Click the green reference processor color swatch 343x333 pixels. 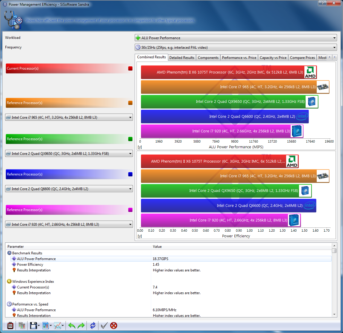tap(130, 139)
